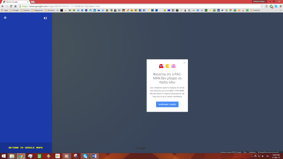
Task: Show more bookmarks overflow chevron
Action: 281,10
